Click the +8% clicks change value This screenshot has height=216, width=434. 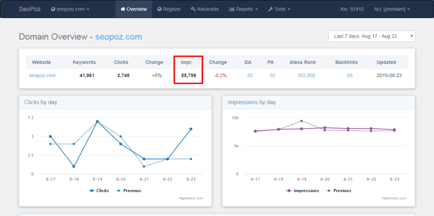(x=157, y=75)
